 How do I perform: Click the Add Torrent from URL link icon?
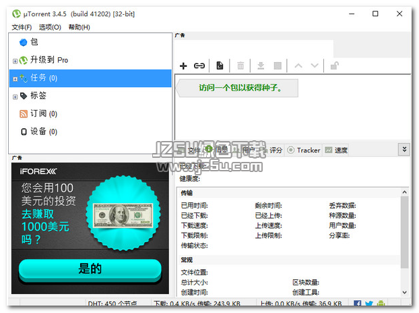point(199,66)
